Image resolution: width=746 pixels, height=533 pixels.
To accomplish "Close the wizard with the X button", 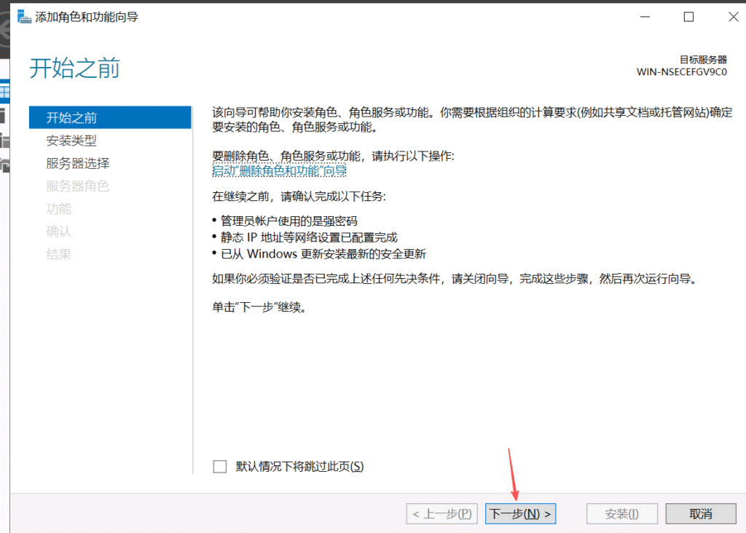I will (731, 17).
